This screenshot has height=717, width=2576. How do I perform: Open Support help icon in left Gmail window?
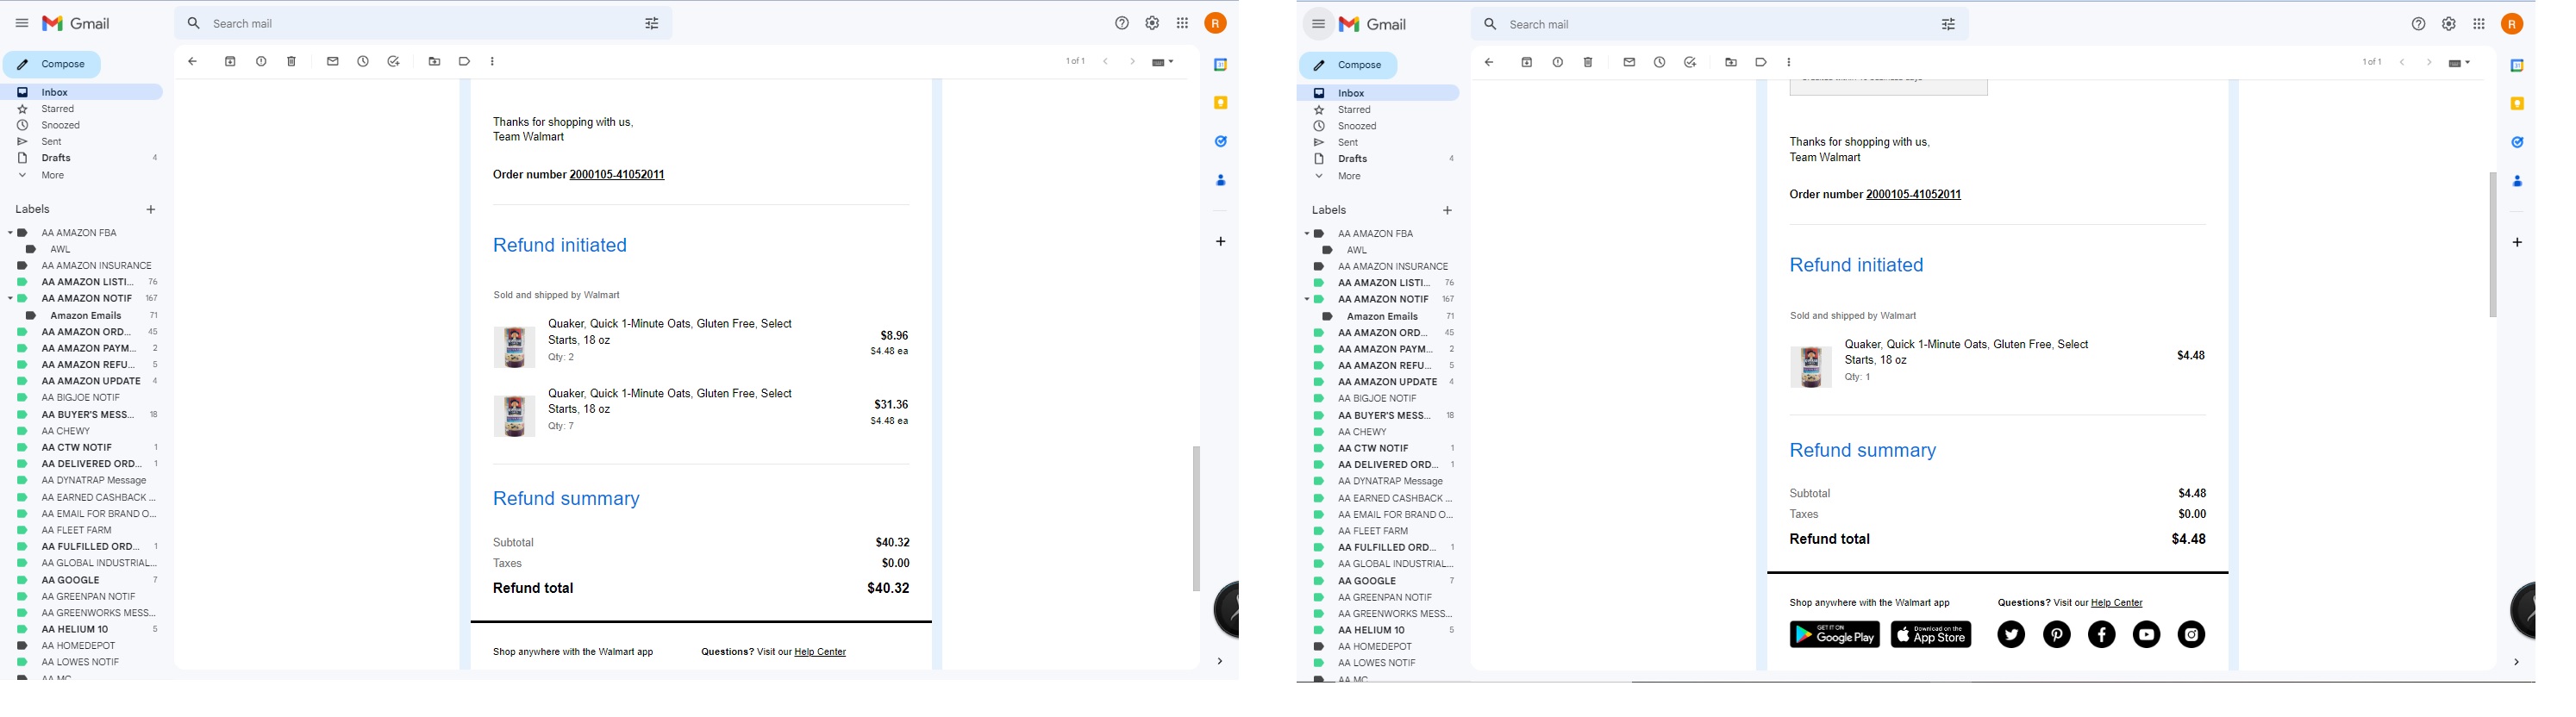pyautogui.click(x=1122, y=23)
